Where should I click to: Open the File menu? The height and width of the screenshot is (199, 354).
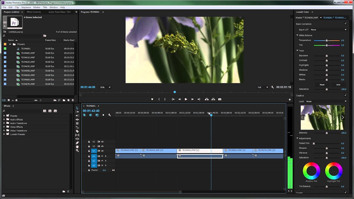pos(4,7)
